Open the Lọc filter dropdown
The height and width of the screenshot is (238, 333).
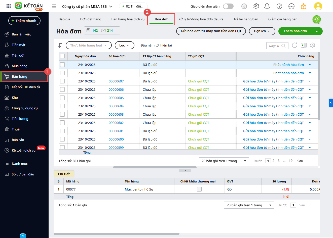click(x=124, y=45)
